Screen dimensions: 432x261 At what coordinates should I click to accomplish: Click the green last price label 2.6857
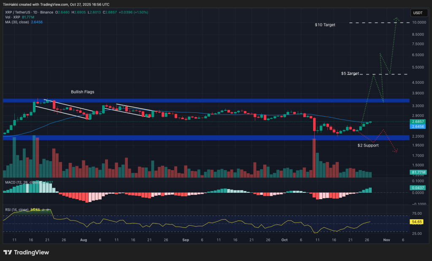pyautogui.click(x=418, y=121)
